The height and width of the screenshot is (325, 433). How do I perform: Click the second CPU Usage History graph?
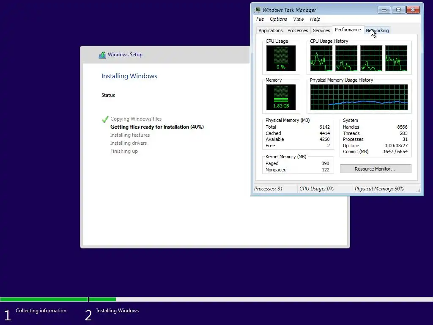pos(346,58)
